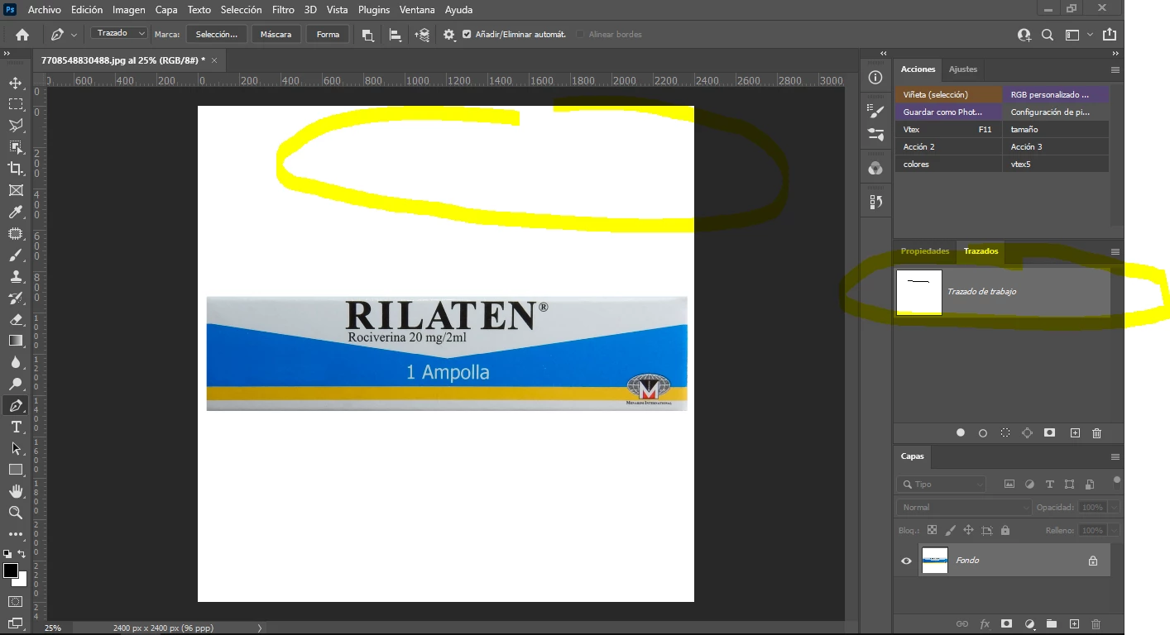Toggle pixel layers filter icon
This screenshot has width=1170, height=635.
click(1009, 485)
